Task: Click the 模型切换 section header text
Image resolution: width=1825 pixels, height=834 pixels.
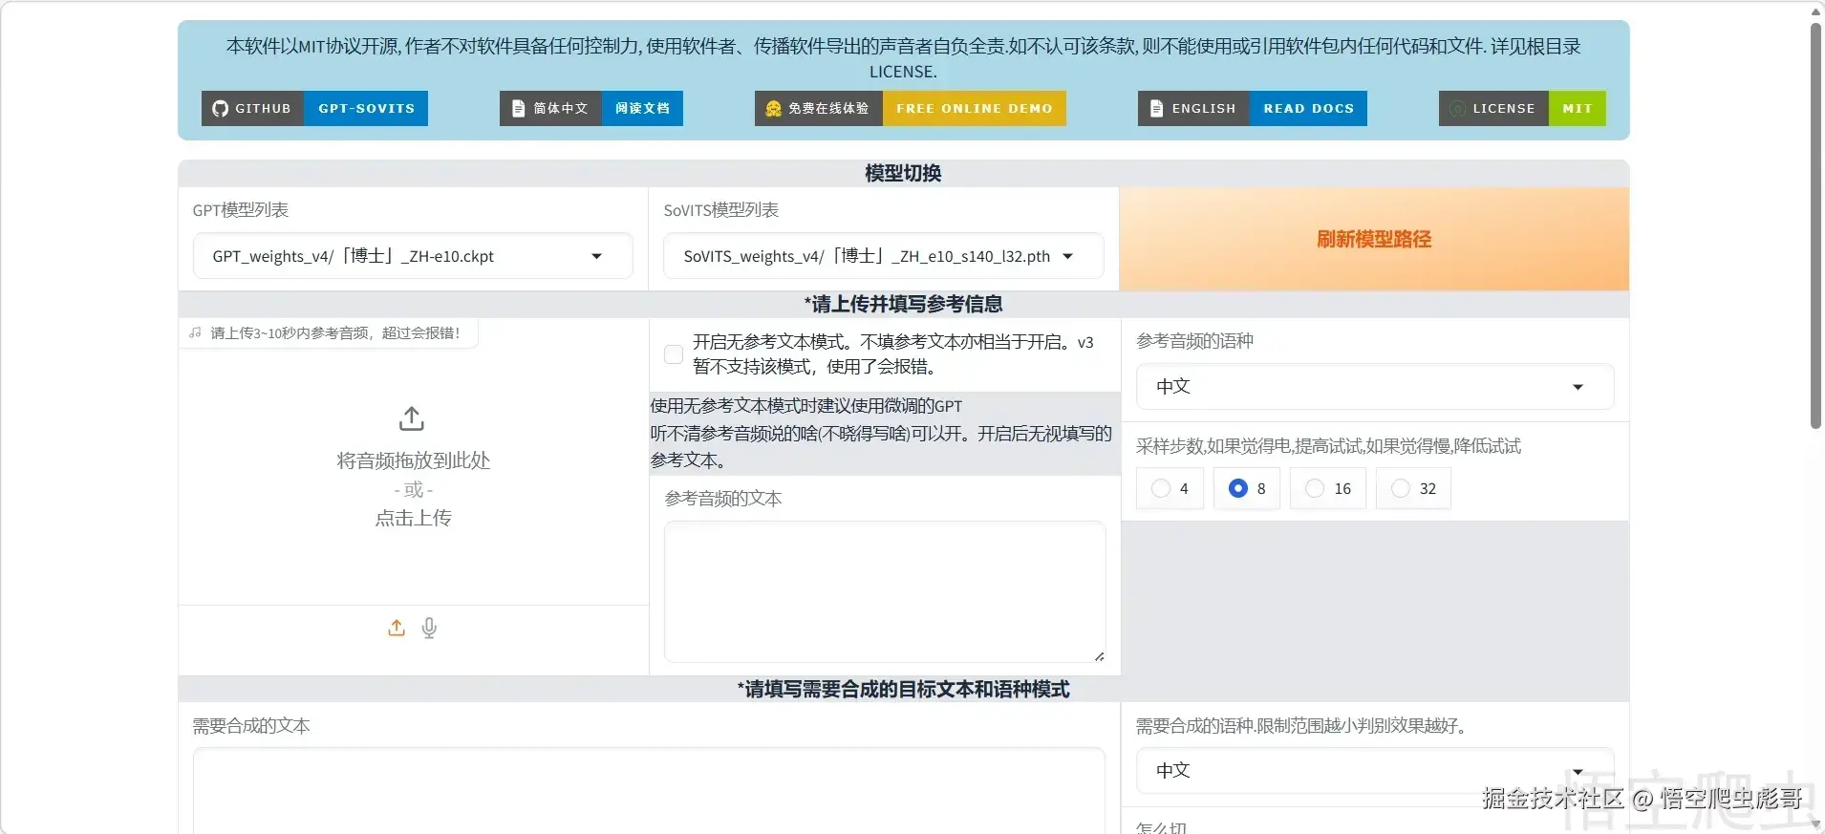Action: pyautogui.click(x=903, y=173)
